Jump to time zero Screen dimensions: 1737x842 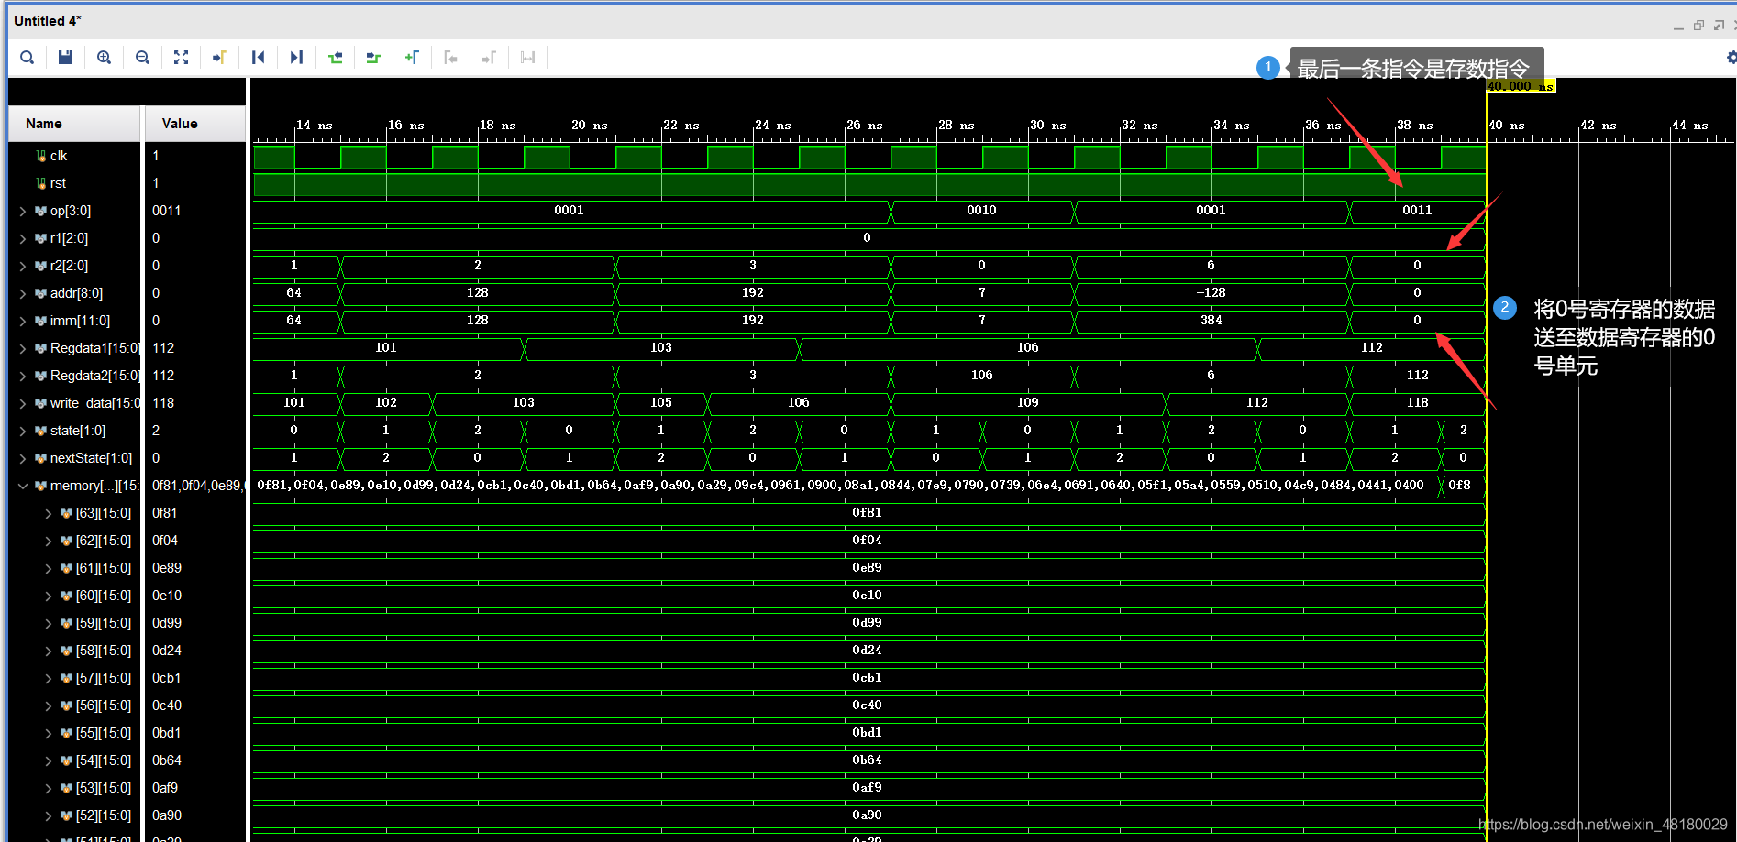259,58
